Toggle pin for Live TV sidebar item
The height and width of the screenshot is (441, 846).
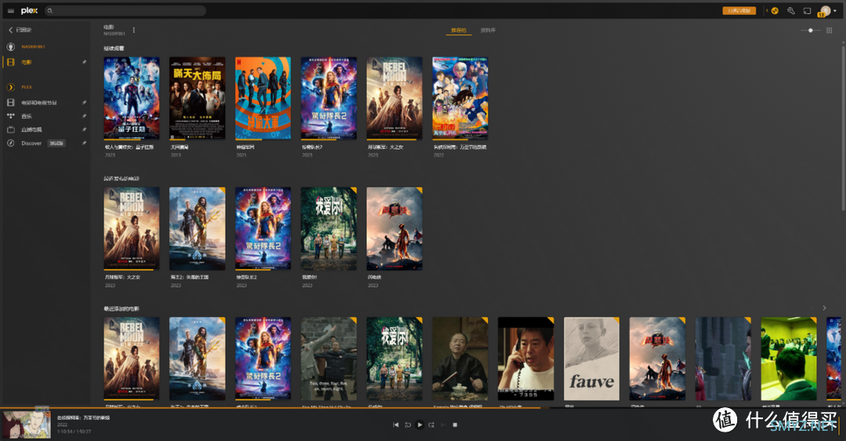[84, 129]
